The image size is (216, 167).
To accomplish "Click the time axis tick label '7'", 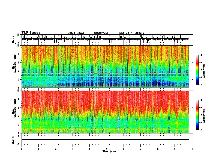I will (141, 149).
